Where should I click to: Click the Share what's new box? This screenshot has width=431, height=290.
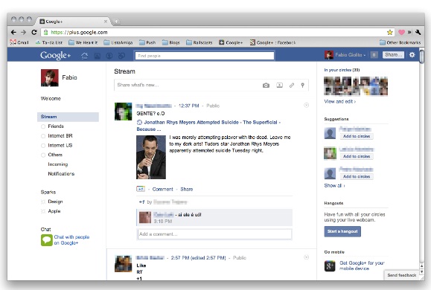(211, 85)
